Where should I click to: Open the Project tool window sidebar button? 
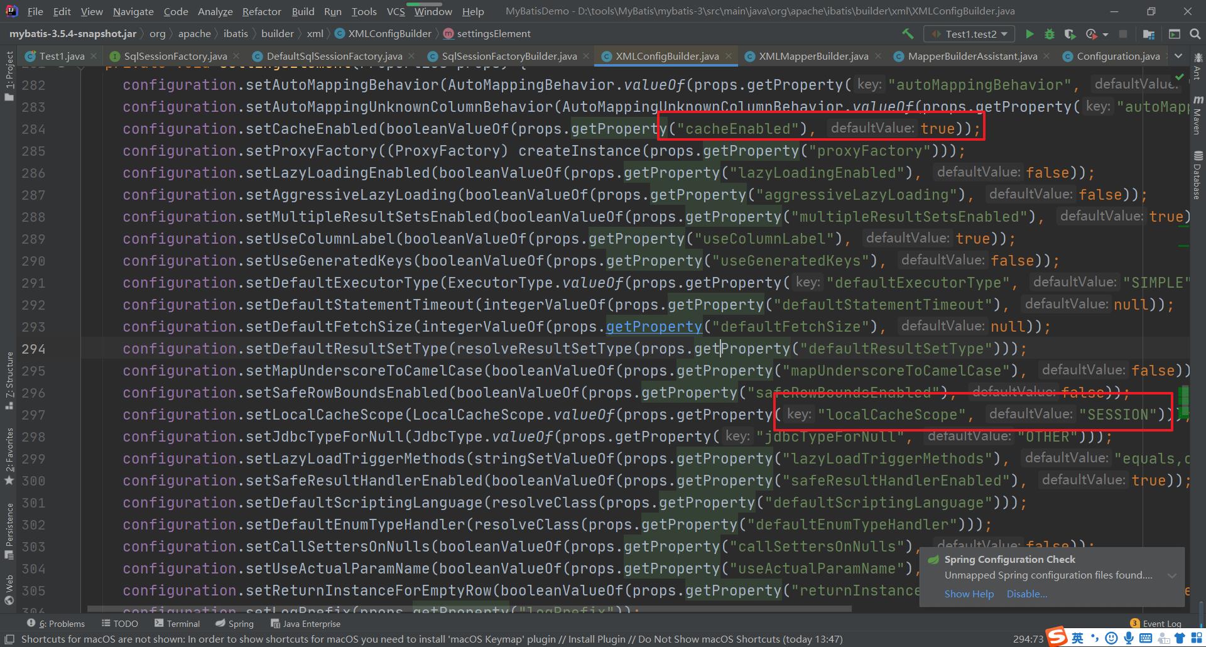tap(8, 75)
